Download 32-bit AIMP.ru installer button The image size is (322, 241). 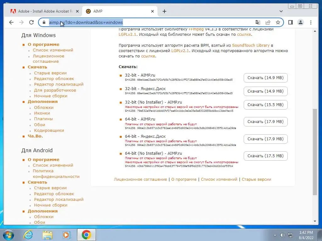[x=265, y=78]
